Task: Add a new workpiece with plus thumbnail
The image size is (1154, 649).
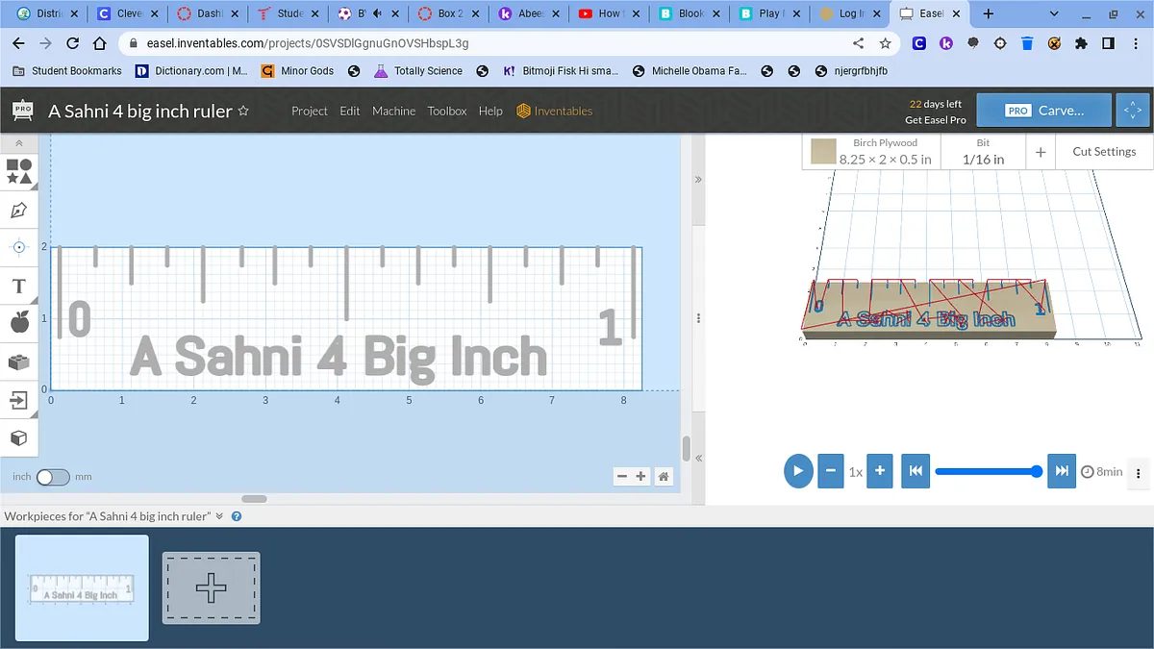Action: coord(211,587)
